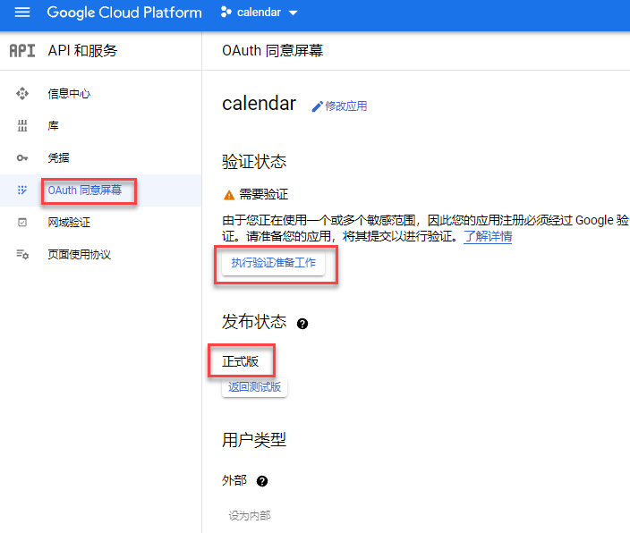The width and height of the screenshot is (630, 533).
Task: Click the 用户类型 heading
Action: 254,440
